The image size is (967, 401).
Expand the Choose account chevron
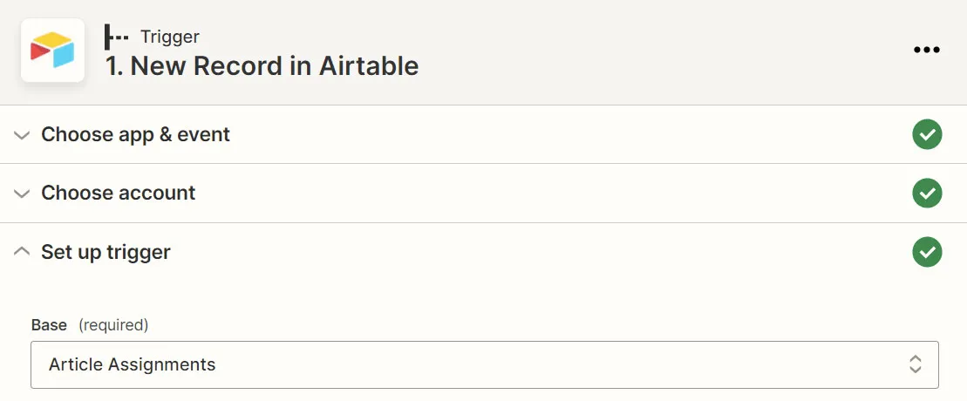point(23,194)
